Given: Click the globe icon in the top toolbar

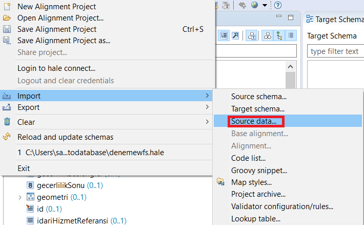Looking at the screenshot, I should [255, 5].
